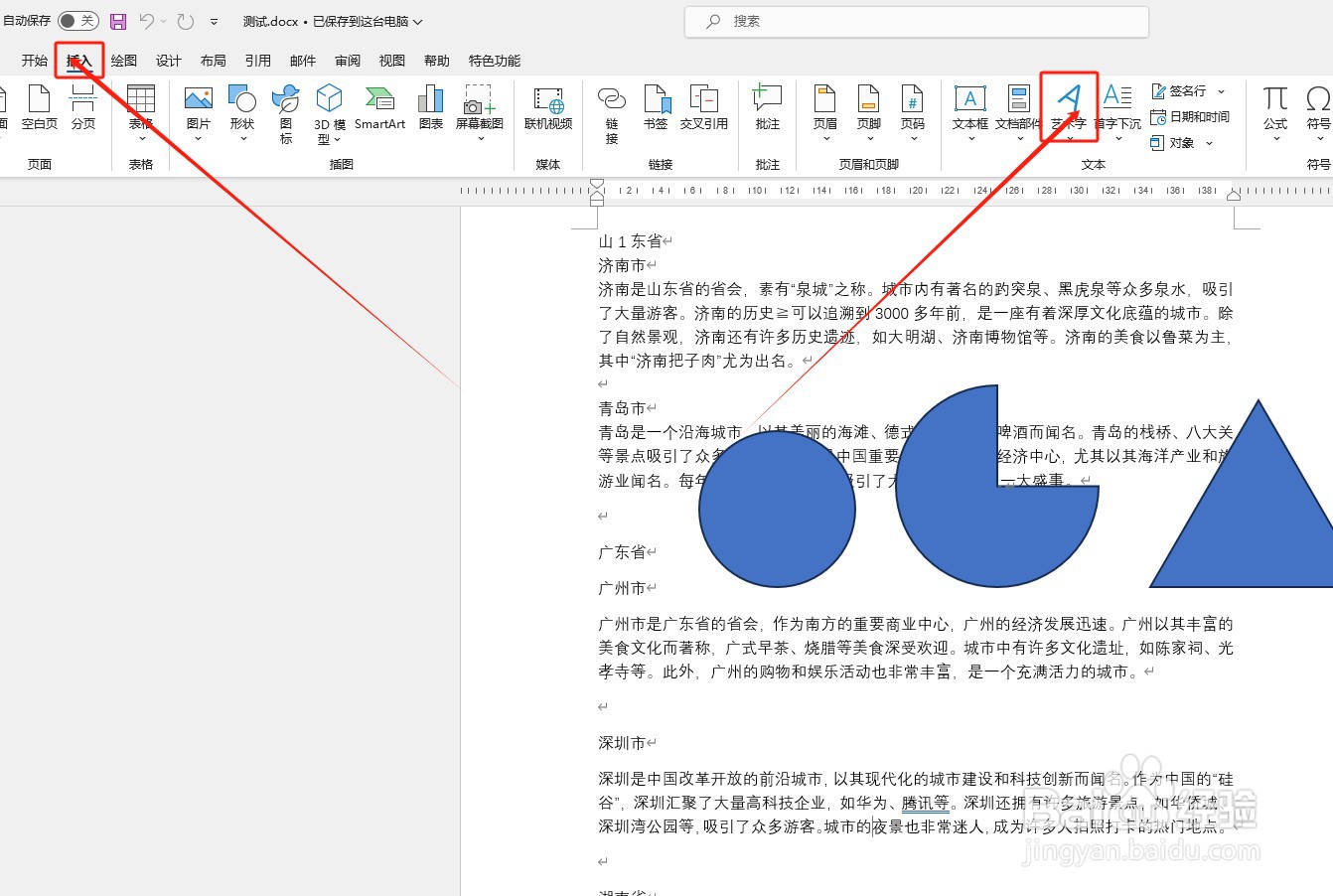Image resolution: width=1333 pixels, height=896 pixels.
Task: Click the Save icon in quick access toolbar
Action: pyautogui.click(x=118, y=20)
